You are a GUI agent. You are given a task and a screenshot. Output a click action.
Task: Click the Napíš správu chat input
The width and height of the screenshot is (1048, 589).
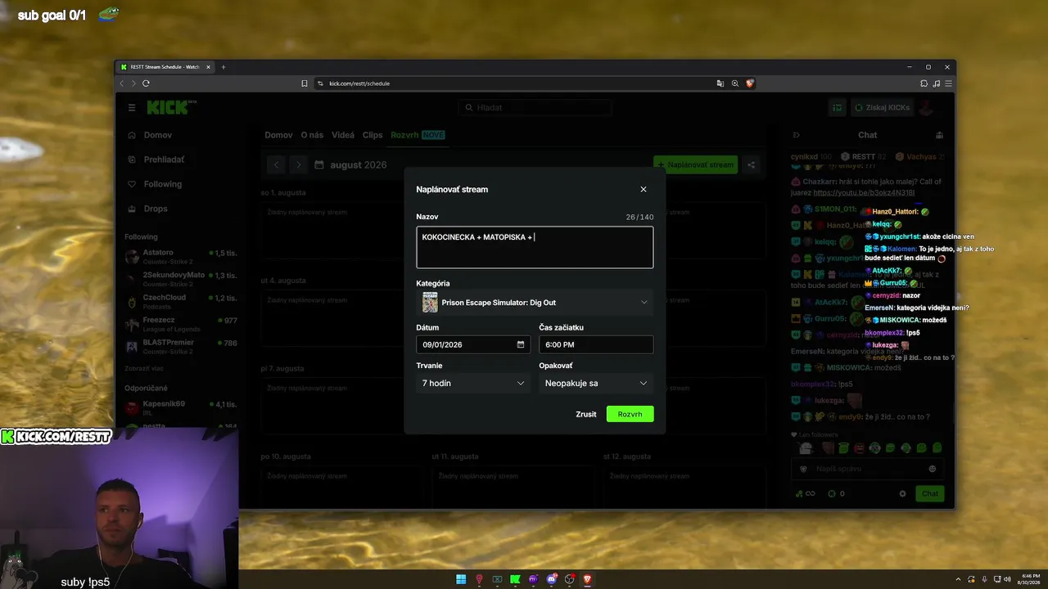[866, 469]
